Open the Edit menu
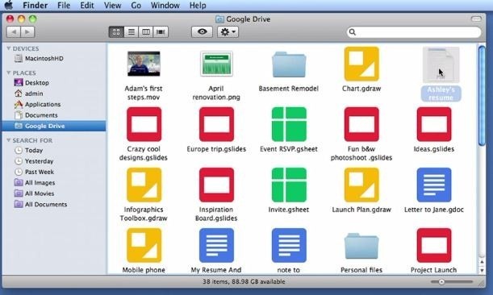This screenshot has height=295, width=493. 87,6
